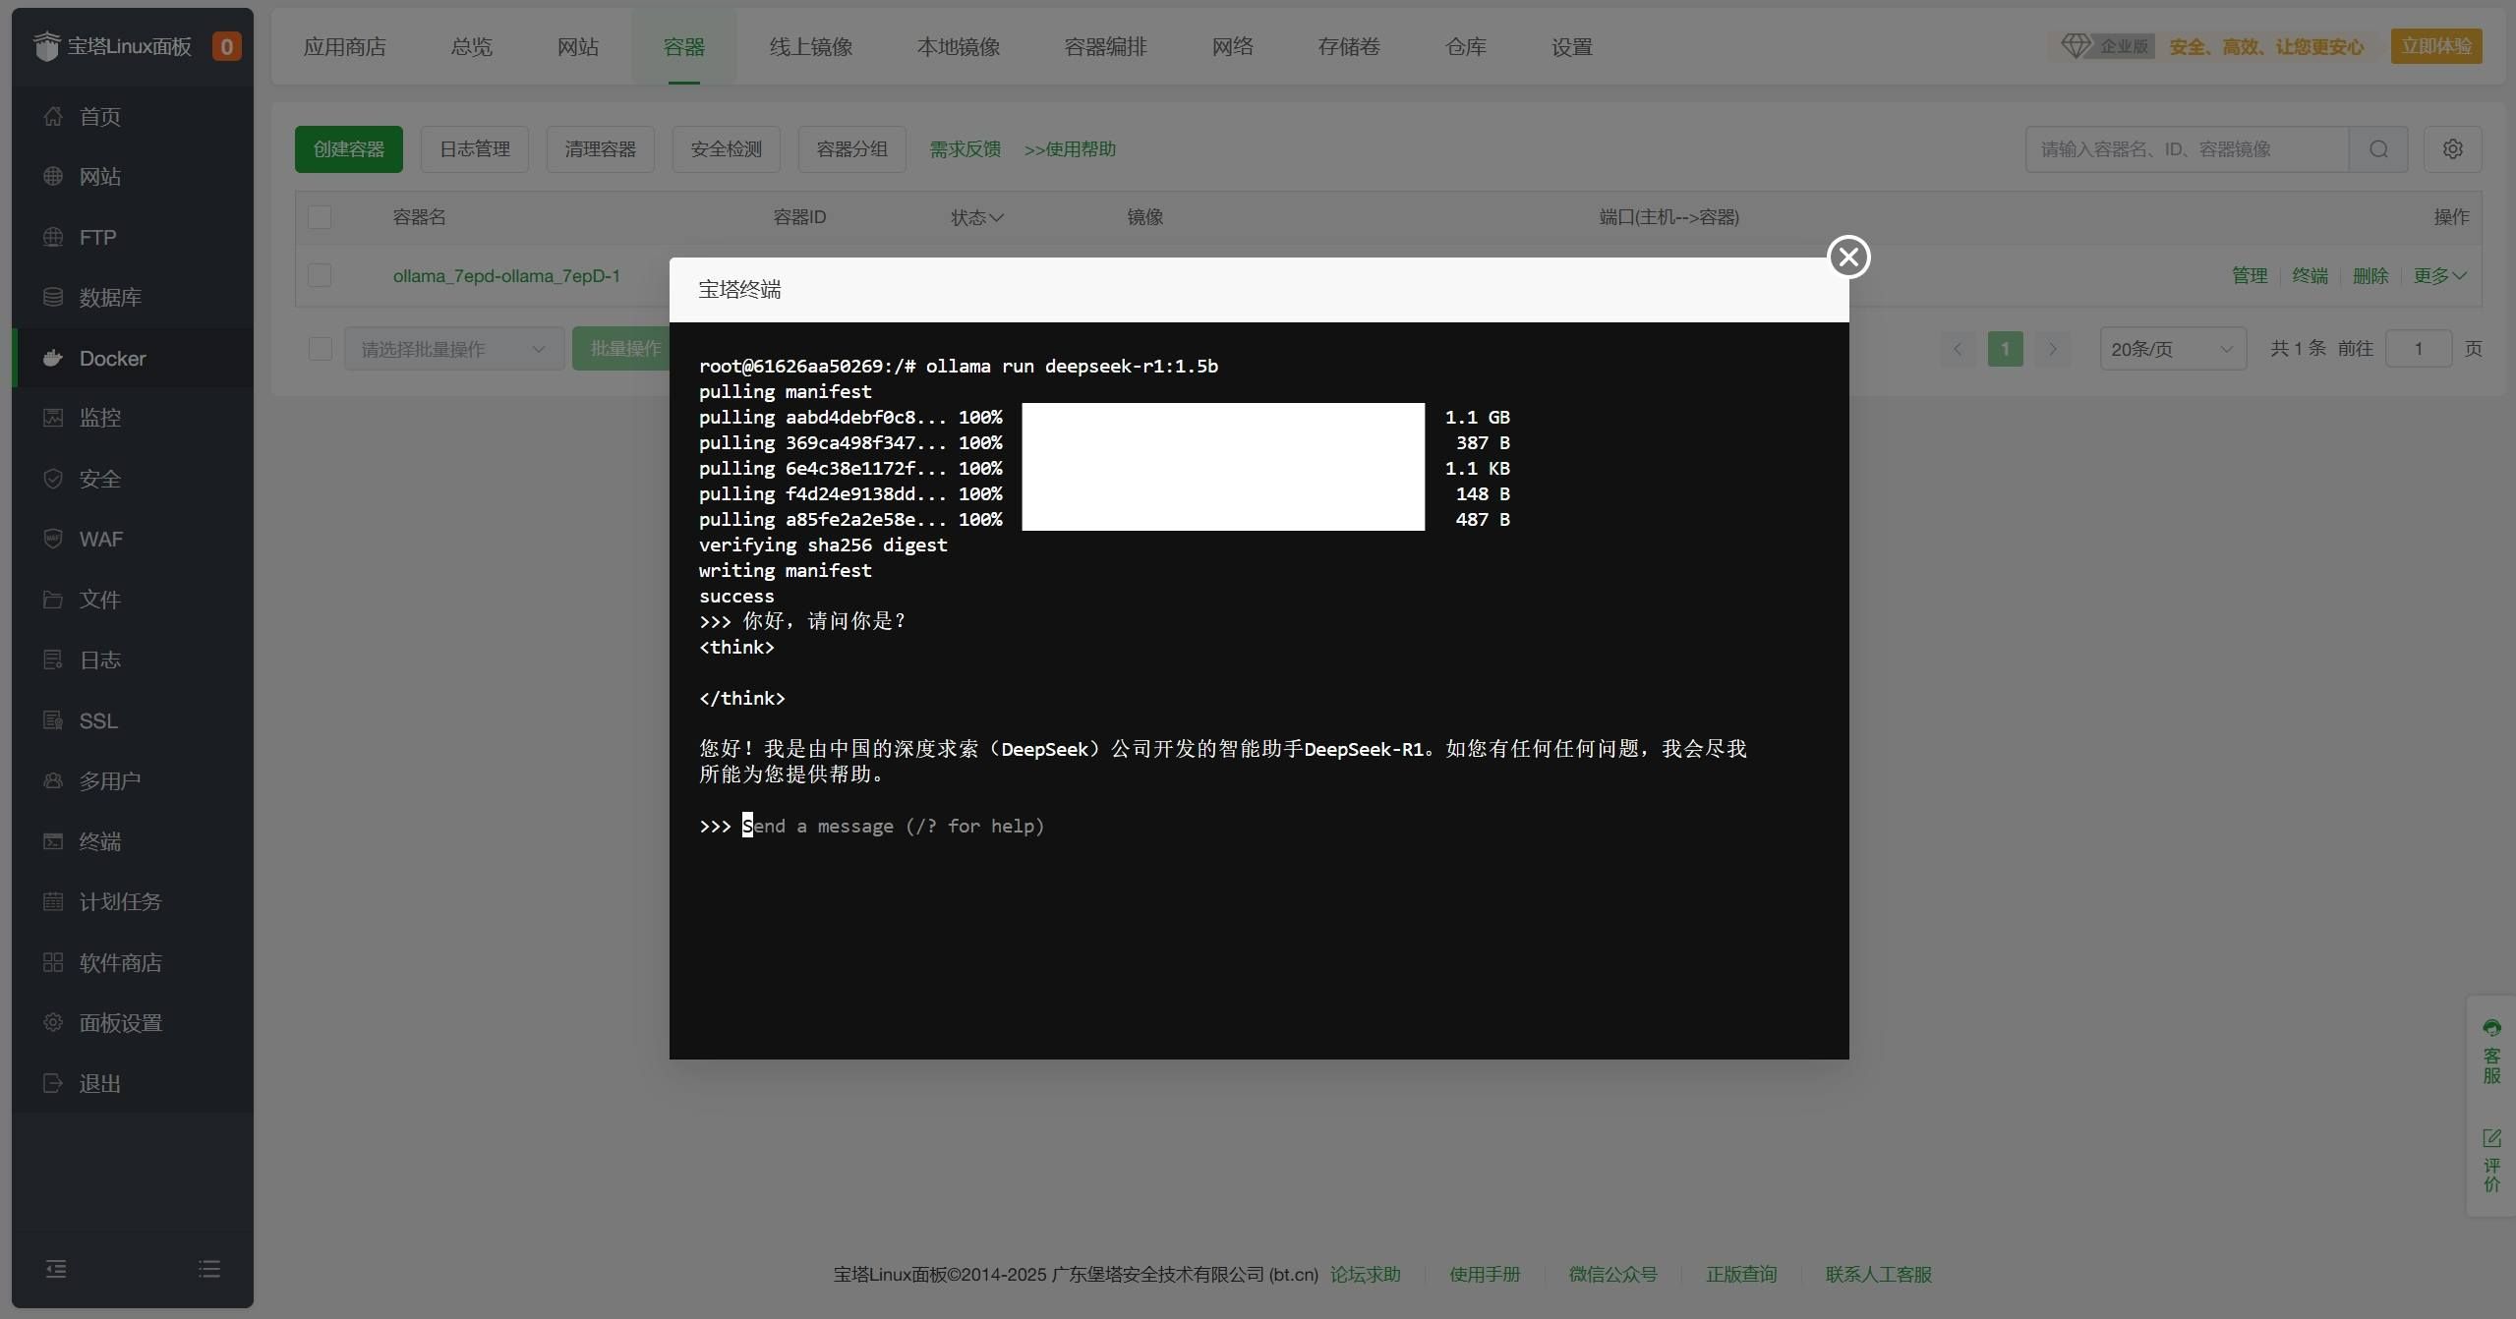Open the SSL certificate sidebar icon
The height and width of the screenshot is (1319, 2516).
click(x=53, y=720)
